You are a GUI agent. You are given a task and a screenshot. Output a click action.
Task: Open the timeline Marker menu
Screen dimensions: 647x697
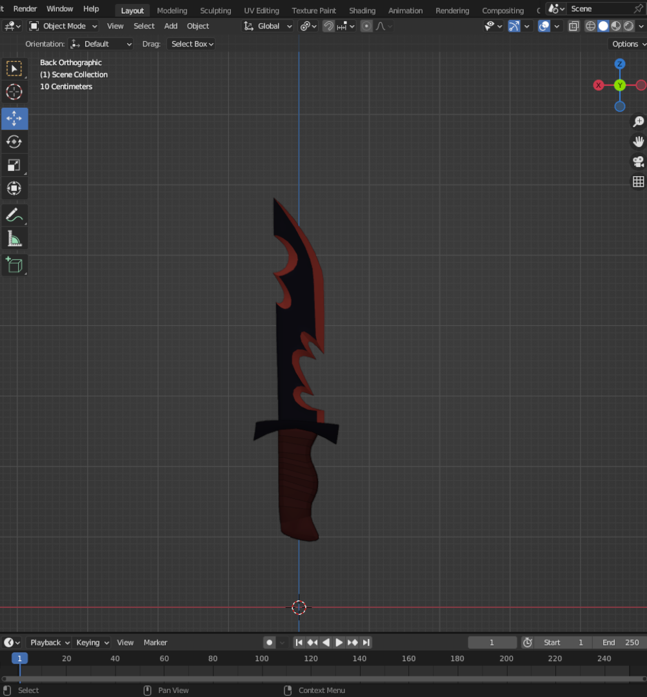155,642
